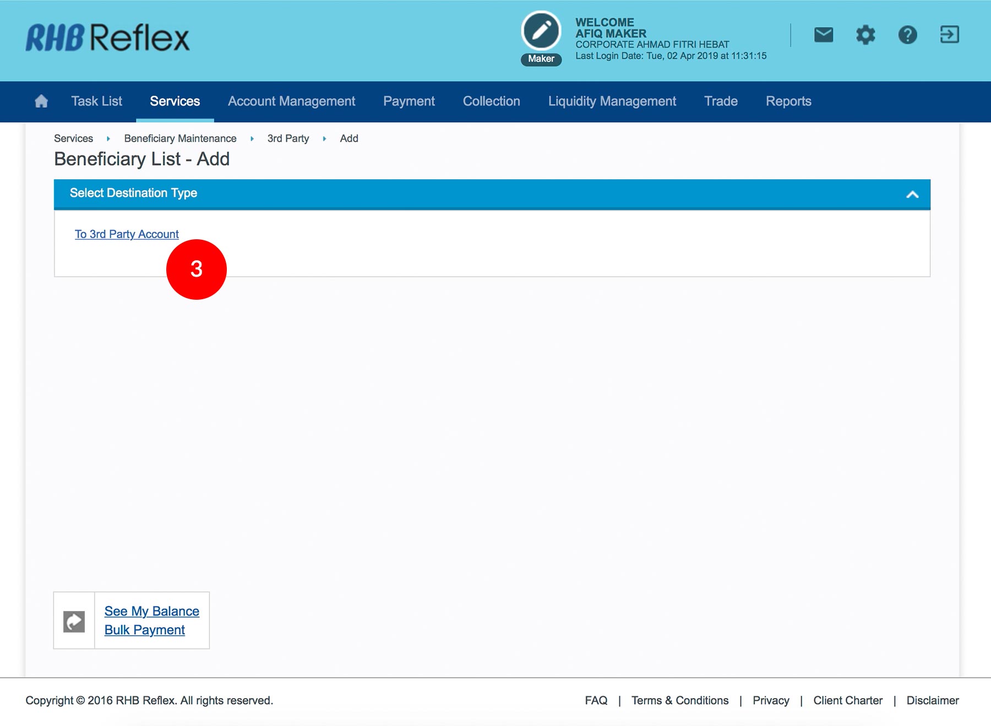Log out using the exit icon
Image resolution: width=991 pixels, height=726 pixels.
tap(949, 35)
